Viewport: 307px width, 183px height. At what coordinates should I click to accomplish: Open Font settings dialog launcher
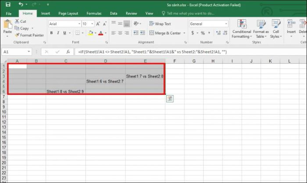107,42
